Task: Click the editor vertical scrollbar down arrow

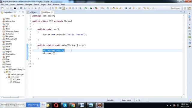Action: pyautogui.click(x=184, y=95)
